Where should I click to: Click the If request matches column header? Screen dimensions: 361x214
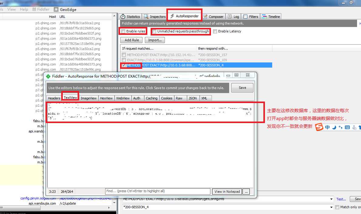coord(159,48)
